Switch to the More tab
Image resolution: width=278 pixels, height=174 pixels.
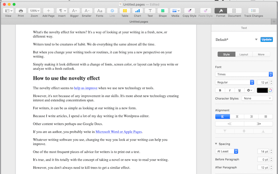click(x=261, y=55)
